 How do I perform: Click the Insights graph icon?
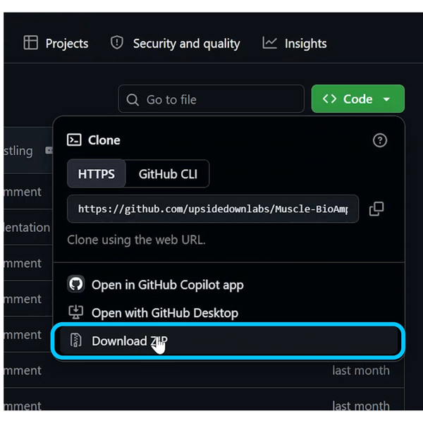[269, 43]
